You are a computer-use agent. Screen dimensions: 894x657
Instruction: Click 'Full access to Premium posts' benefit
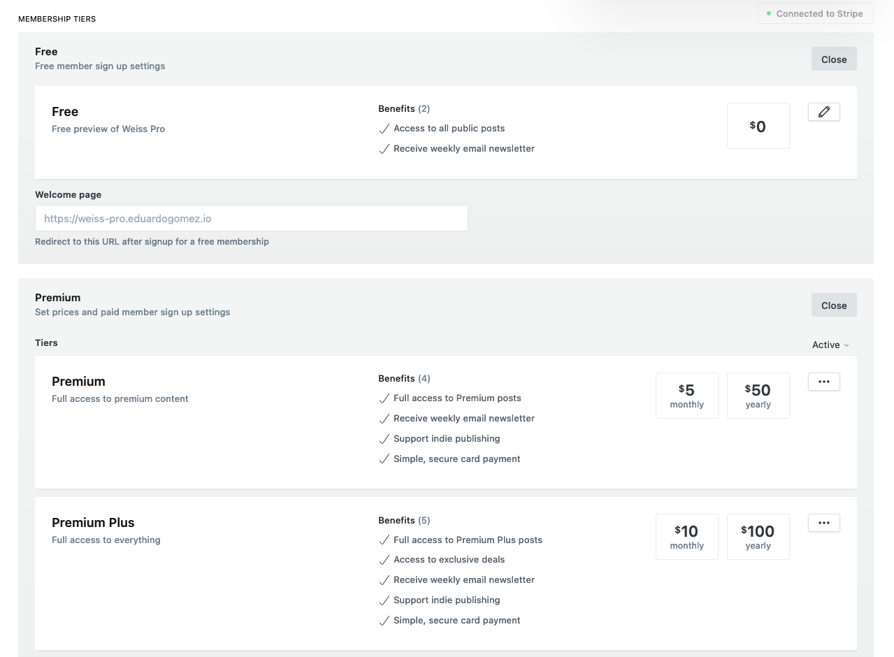coord(457,398)
